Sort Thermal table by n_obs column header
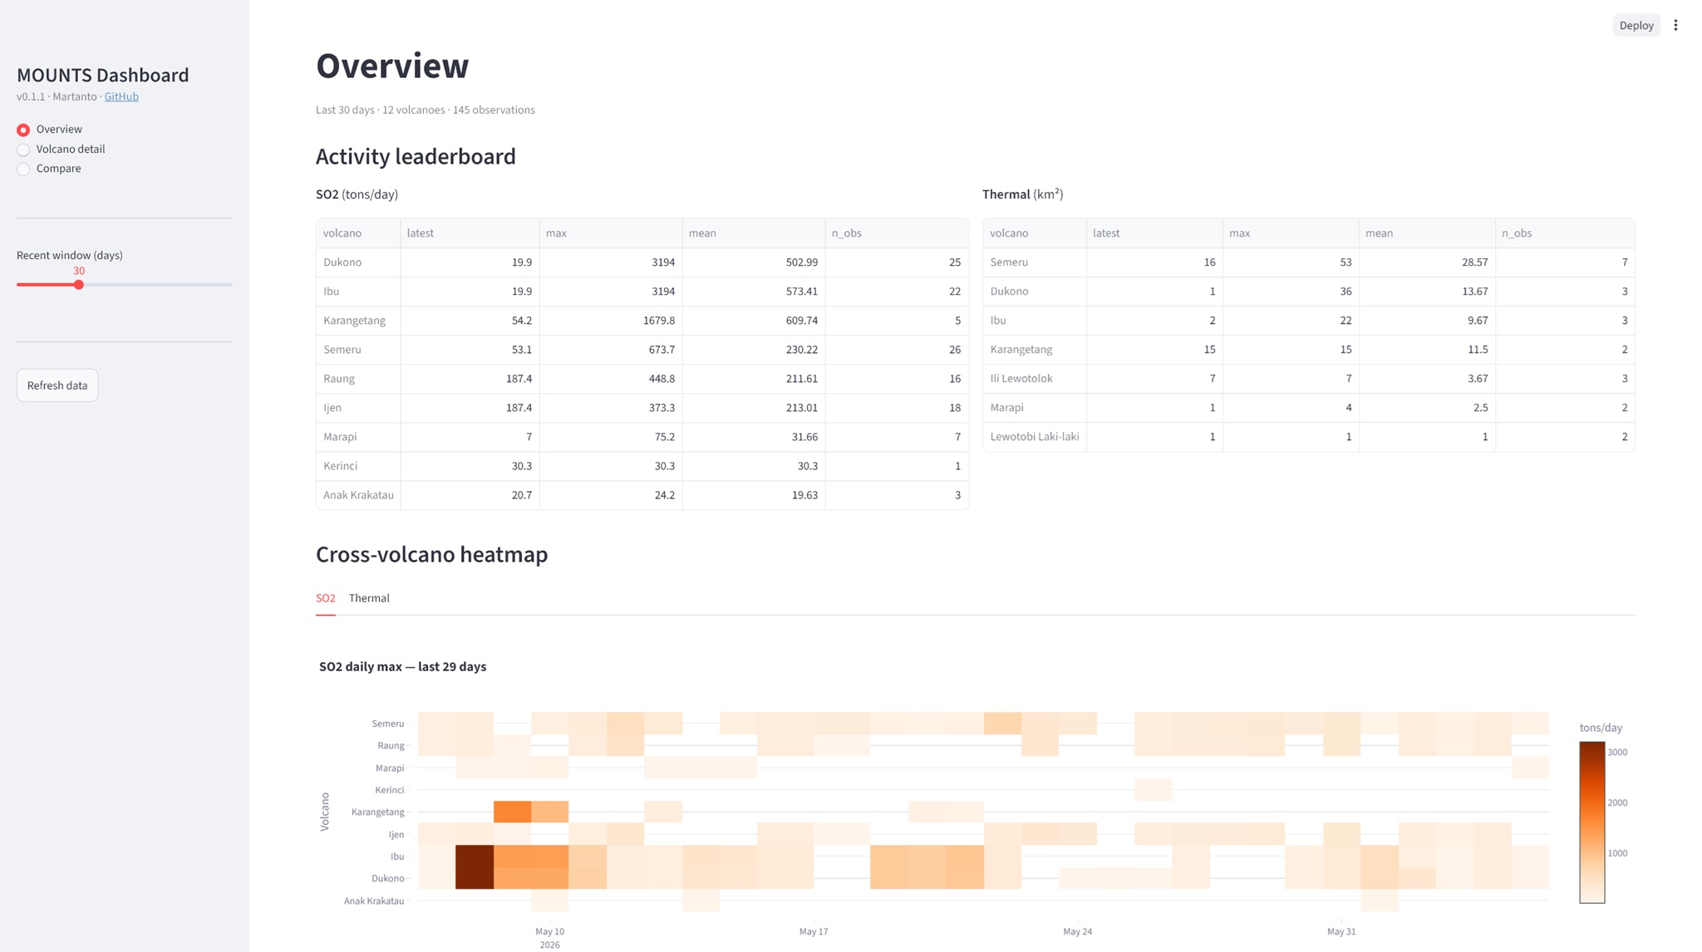This screenshot has height=952, width=1702. click(1565, 233)
